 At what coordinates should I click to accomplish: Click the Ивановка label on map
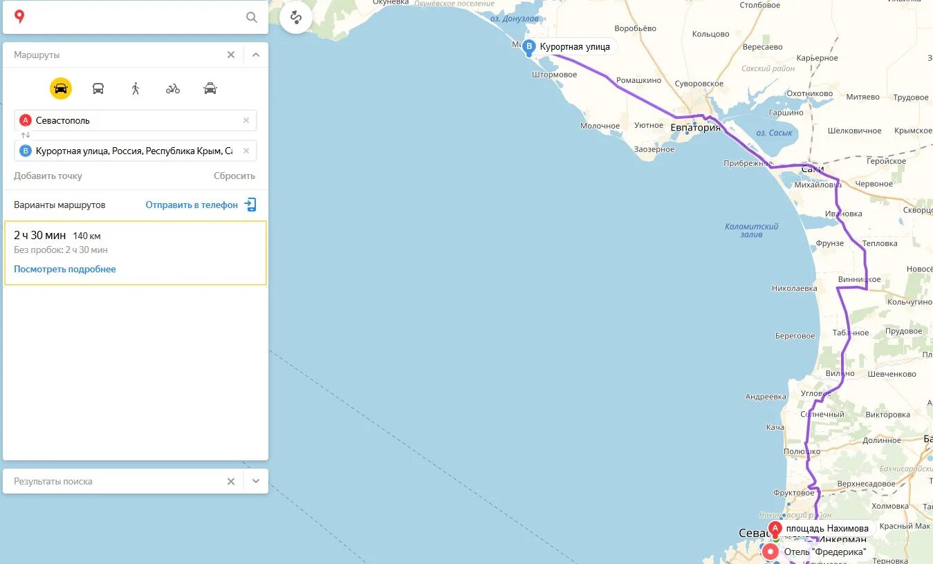[x=844, y=214]
